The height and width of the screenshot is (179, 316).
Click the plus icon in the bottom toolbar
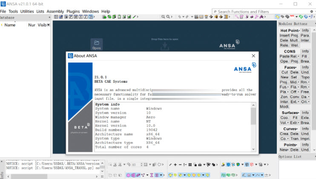click(x=175, y=164)
